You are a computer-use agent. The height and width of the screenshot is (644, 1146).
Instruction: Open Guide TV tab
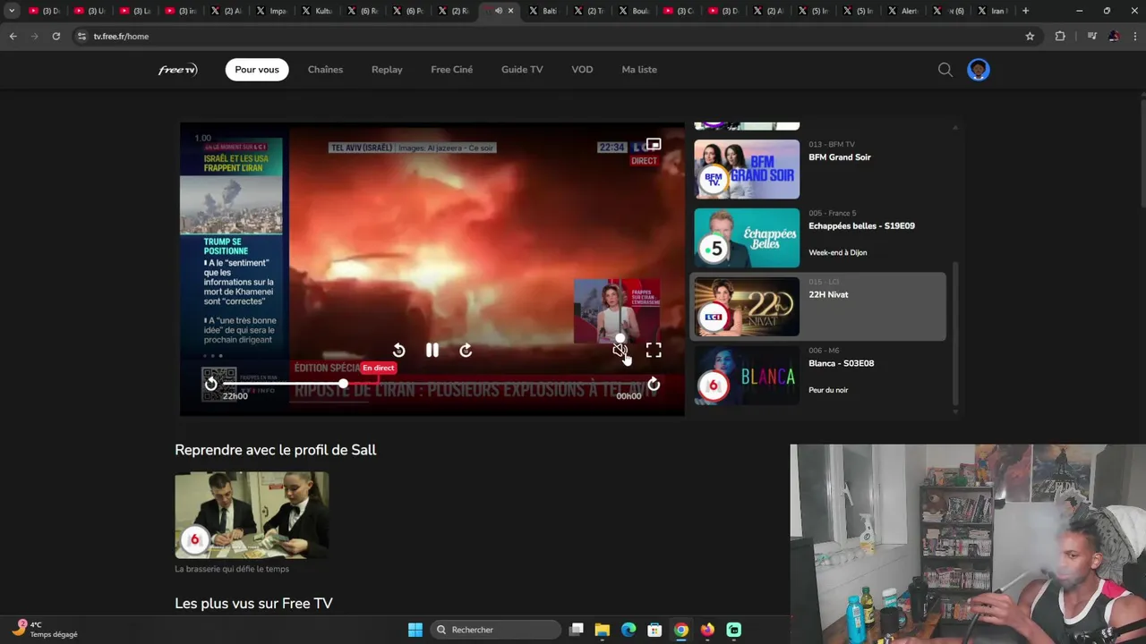tap(522, 70)
